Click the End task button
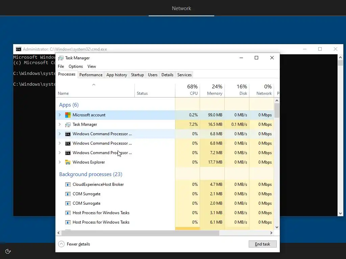 point(263,244)
